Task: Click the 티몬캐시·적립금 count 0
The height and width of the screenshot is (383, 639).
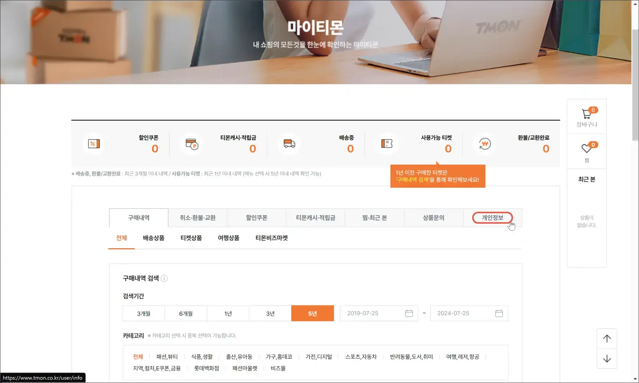Action: tap(253, 149)
